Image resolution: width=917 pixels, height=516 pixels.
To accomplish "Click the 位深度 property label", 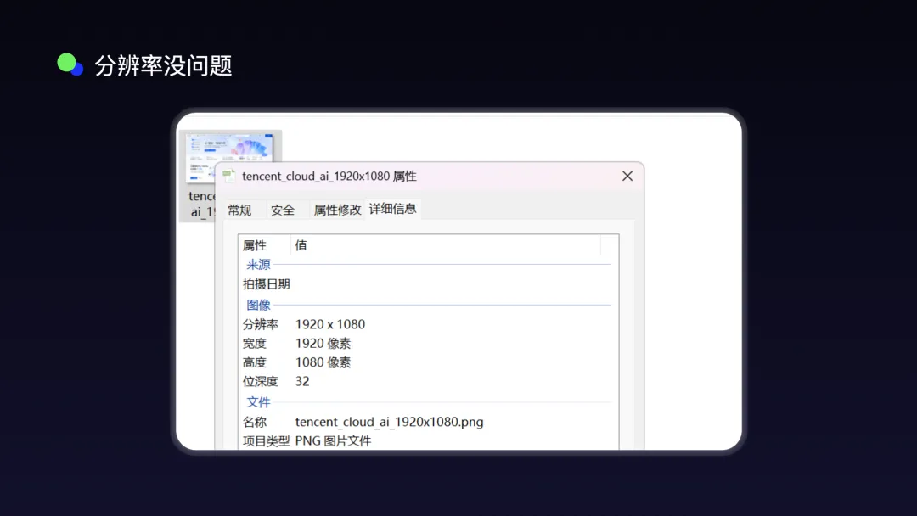I will click(x=261, y=382).
